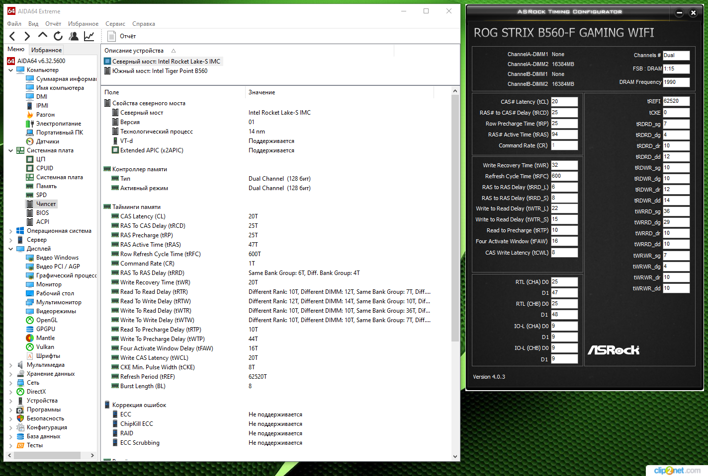This screenshot has height=476, width=708.
Task: Select the Безопасность shield icon
Action: click(20, 418)
